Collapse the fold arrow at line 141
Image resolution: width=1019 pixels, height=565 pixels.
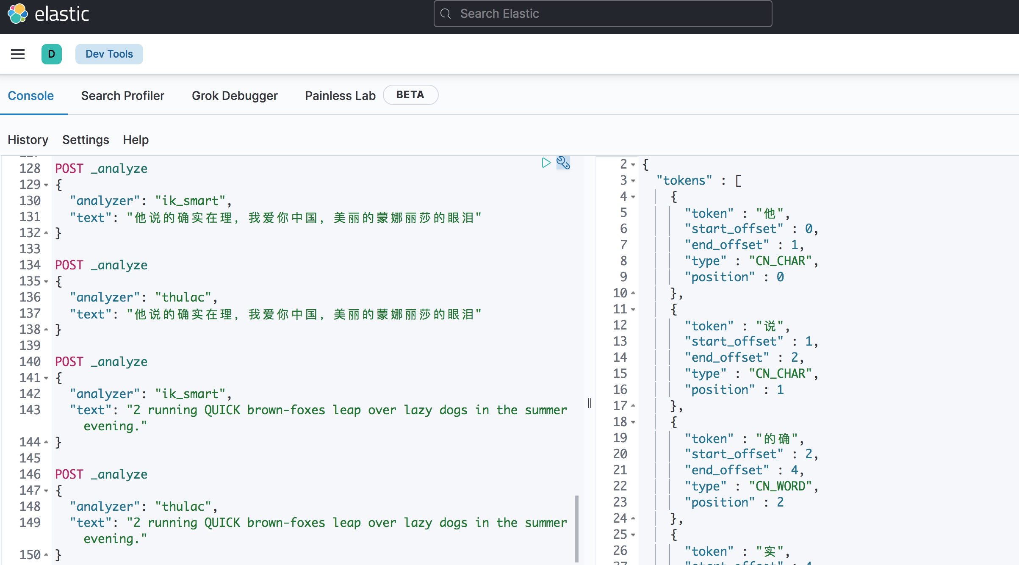tap(46, 378)
